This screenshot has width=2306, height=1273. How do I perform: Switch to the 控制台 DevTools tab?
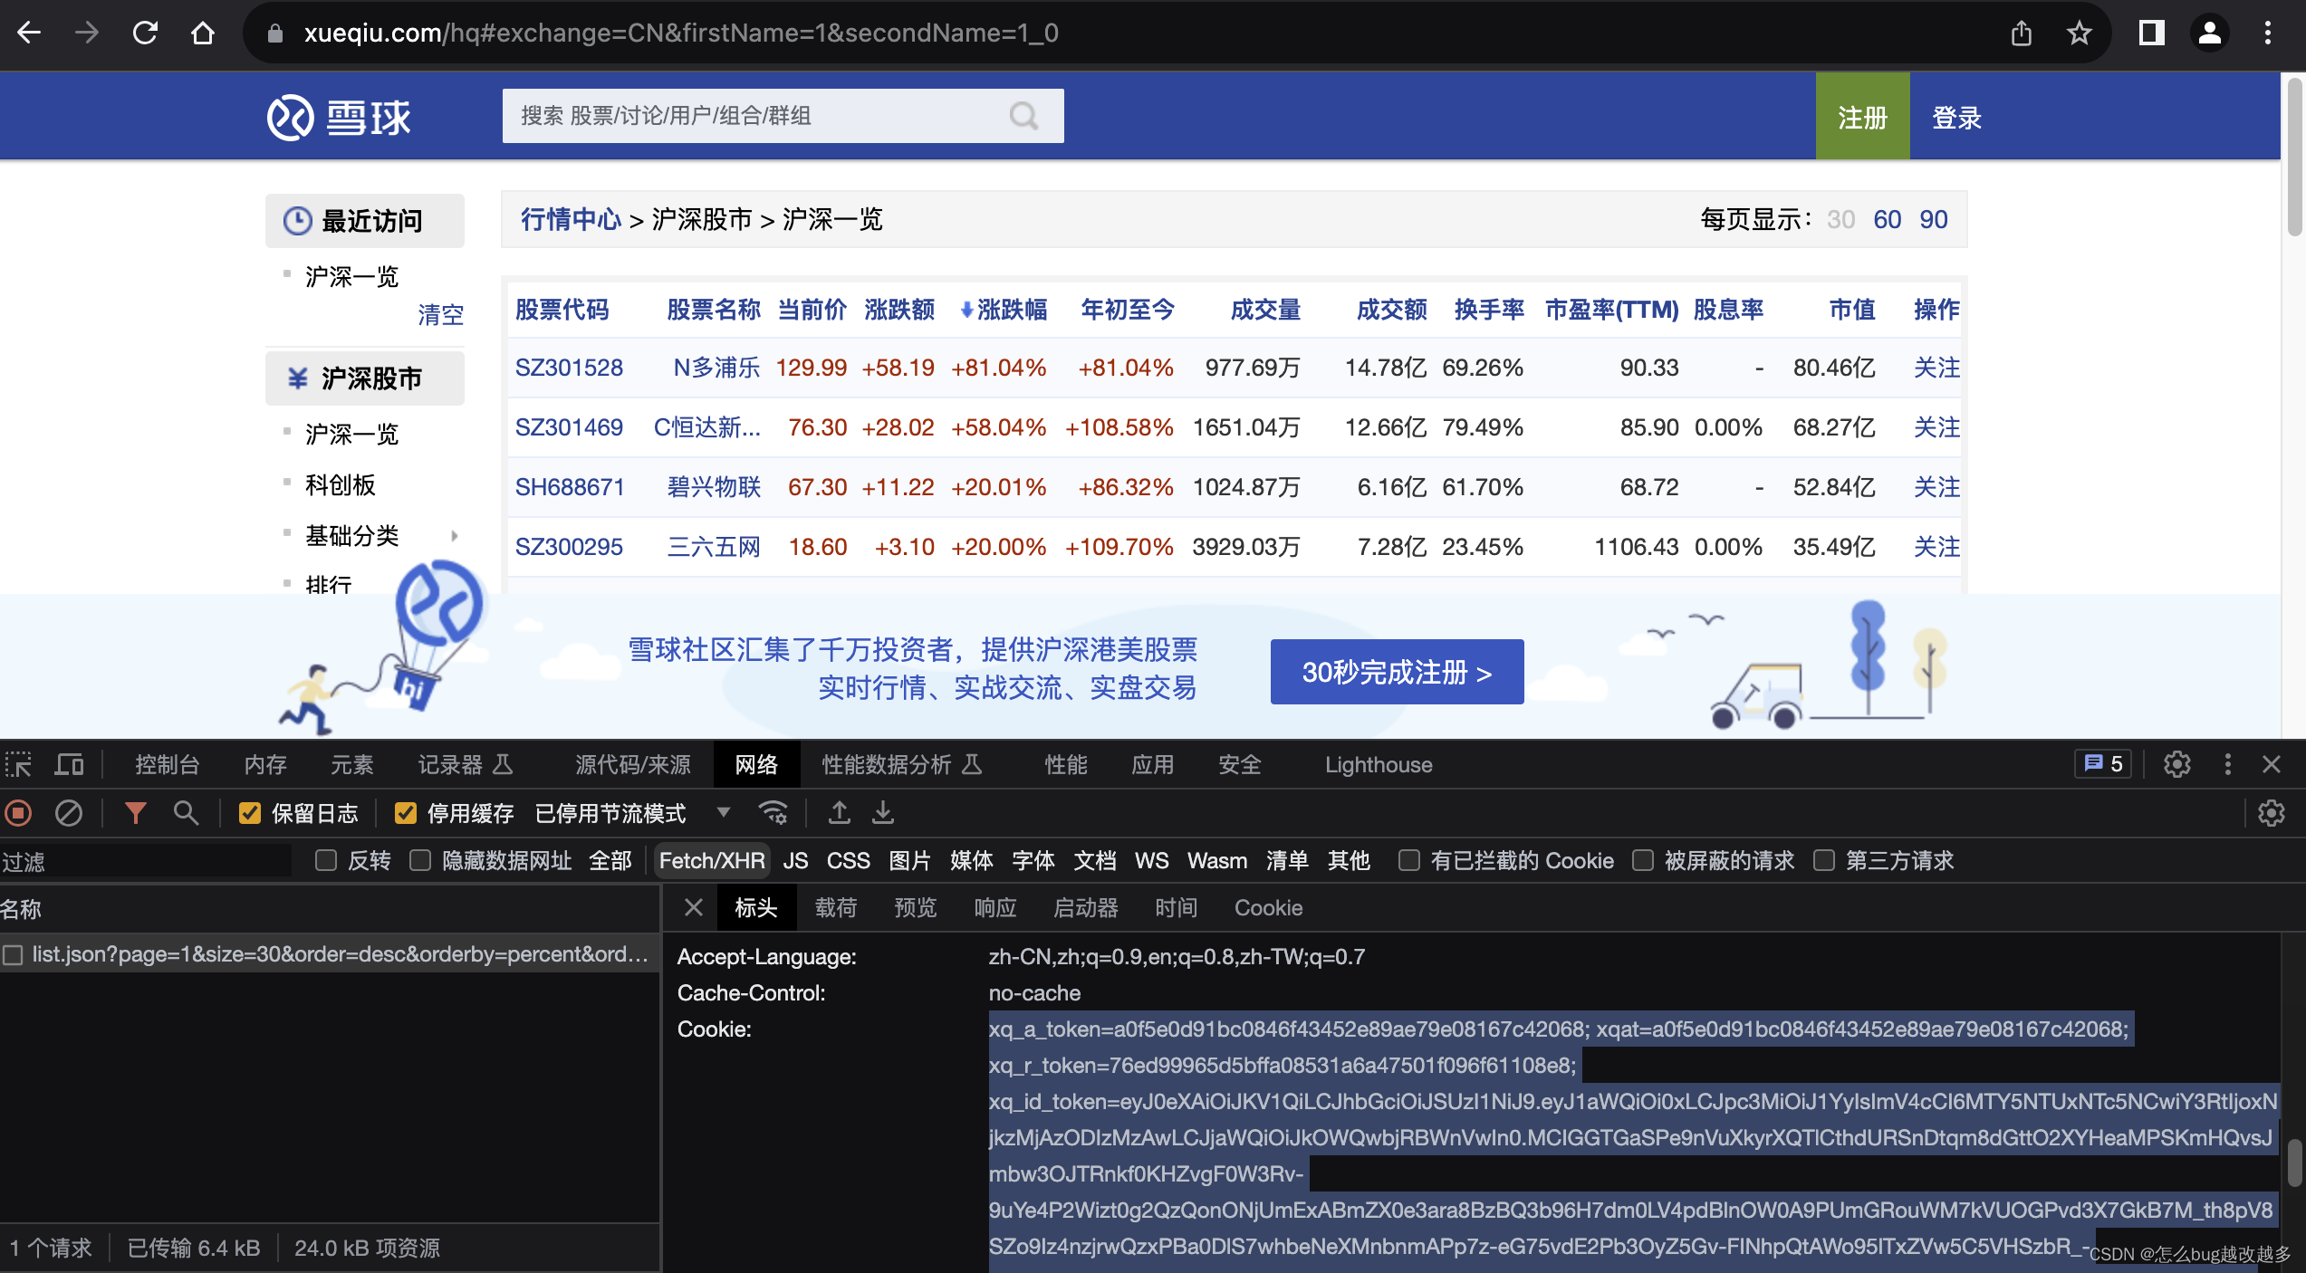(x=167, y=765)
